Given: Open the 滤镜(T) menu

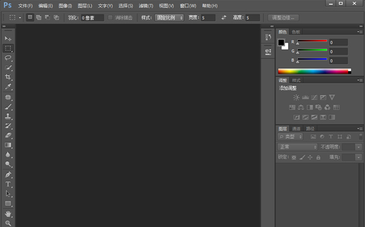Looking at the screenshot, I should (x=146, y=6).
